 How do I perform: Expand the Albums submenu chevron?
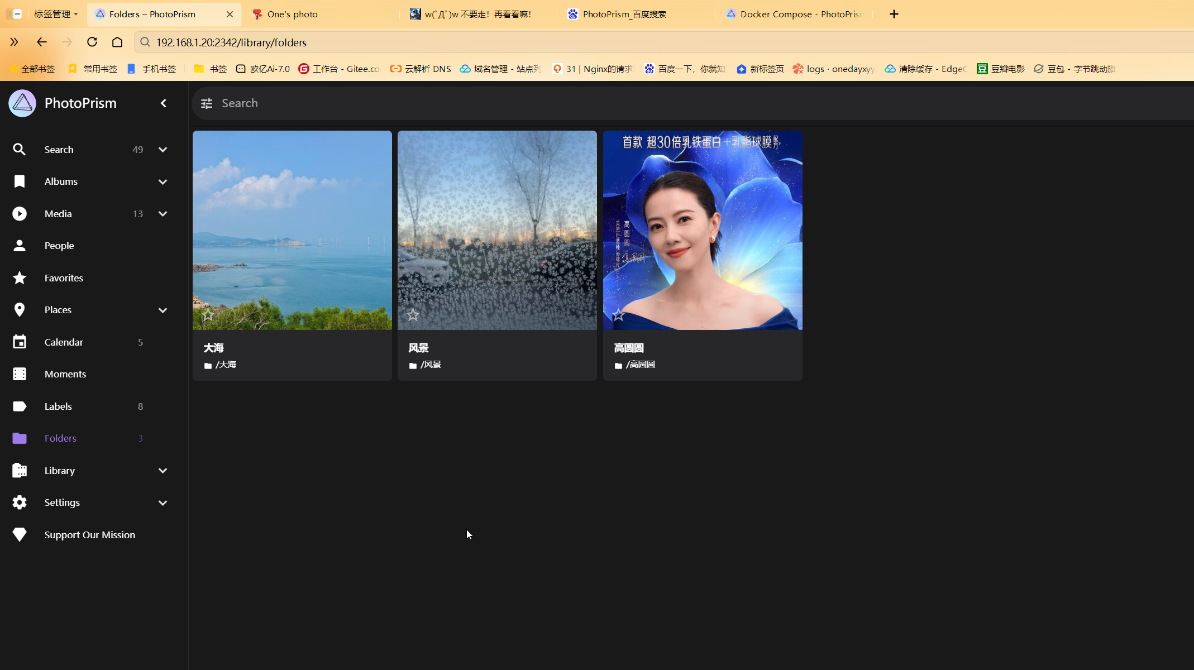[163, 182]
